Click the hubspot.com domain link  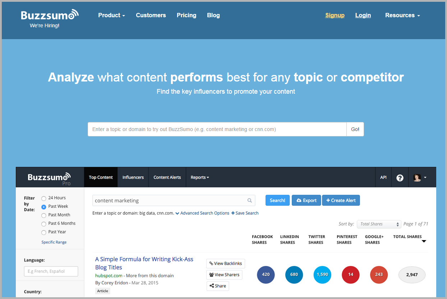click(109, 276)
